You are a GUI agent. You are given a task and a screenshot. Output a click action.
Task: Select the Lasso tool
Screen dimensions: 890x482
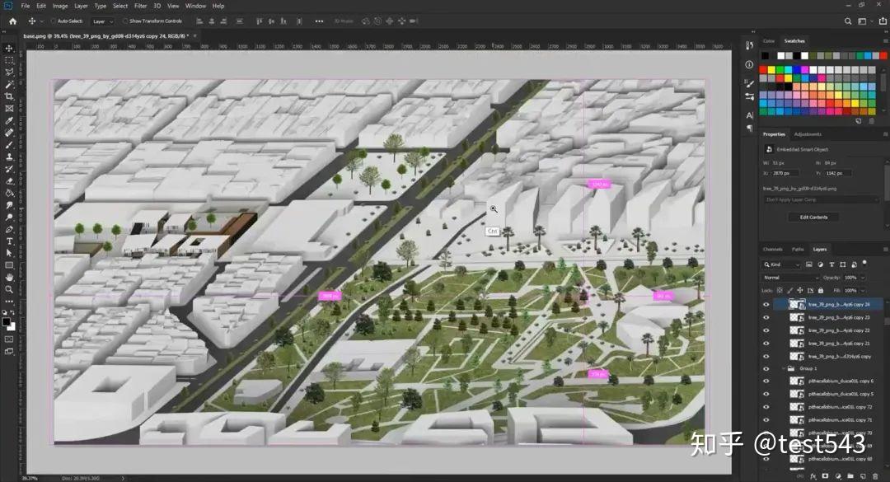click(9, 71)
